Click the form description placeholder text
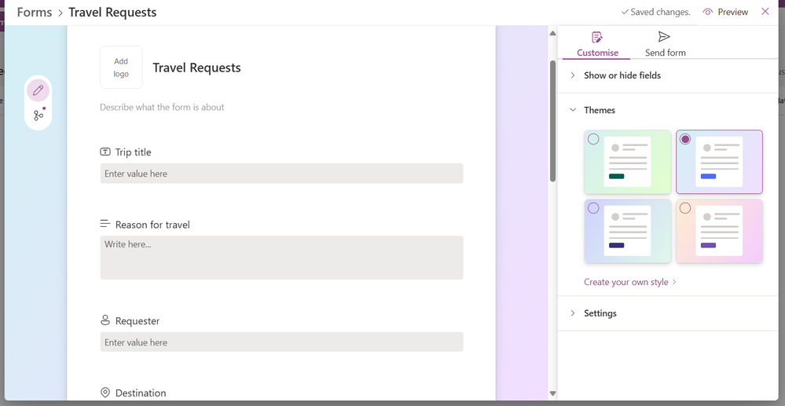Viewport: 785px width, 406px height. click(162, 107)
